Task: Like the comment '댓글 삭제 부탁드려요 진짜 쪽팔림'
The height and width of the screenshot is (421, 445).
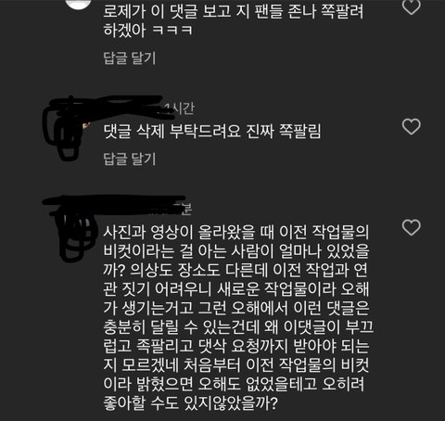Action: click(x=412, y=126)
